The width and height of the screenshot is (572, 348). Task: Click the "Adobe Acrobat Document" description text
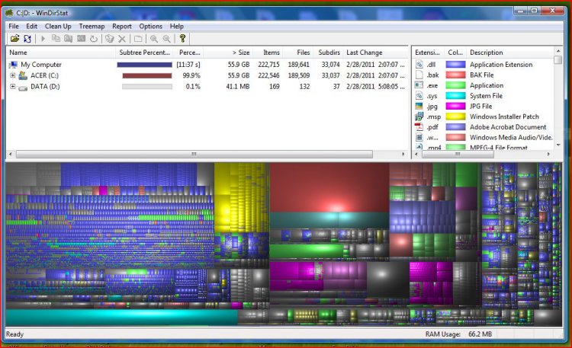(x=508, y=127)
